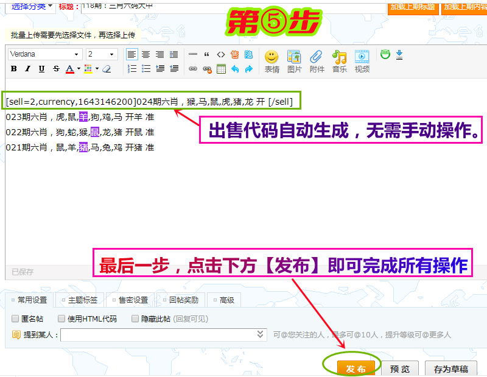Viewport: 487px width, 377px height.
Task: Open the 主题标签 tab
Action: pos(80,300)
